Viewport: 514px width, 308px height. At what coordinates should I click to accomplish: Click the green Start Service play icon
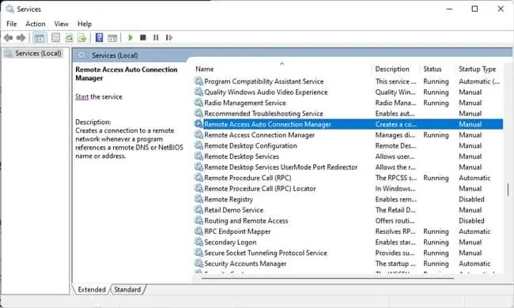[x=130, y=38]
